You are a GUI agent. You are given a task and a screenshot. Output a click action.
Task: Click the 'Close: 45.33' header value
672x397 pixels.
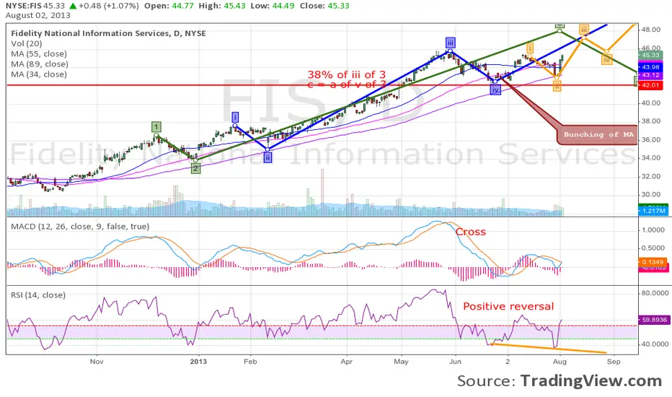[x=324, y=6]
